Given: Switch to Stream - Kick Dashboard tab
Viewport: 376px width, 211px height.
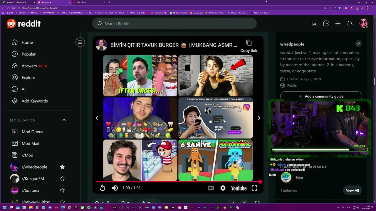Looking at the screenshot, I should (18, 2).
